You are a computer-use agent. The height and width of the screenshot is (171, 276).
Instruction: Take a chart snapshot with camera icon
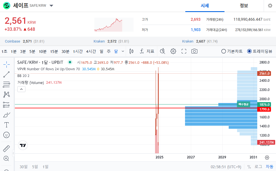(194, 51)
